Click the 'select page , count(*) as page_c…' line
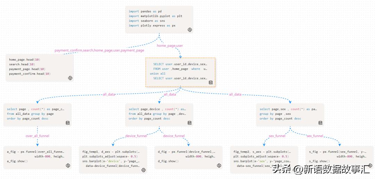 [36, 109]
